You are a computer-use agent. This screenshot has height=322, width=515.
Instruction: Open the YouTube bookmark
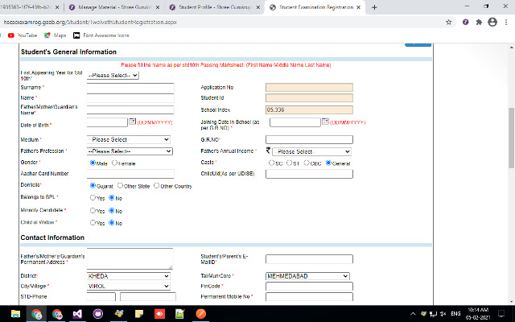(x=23, y=35)
